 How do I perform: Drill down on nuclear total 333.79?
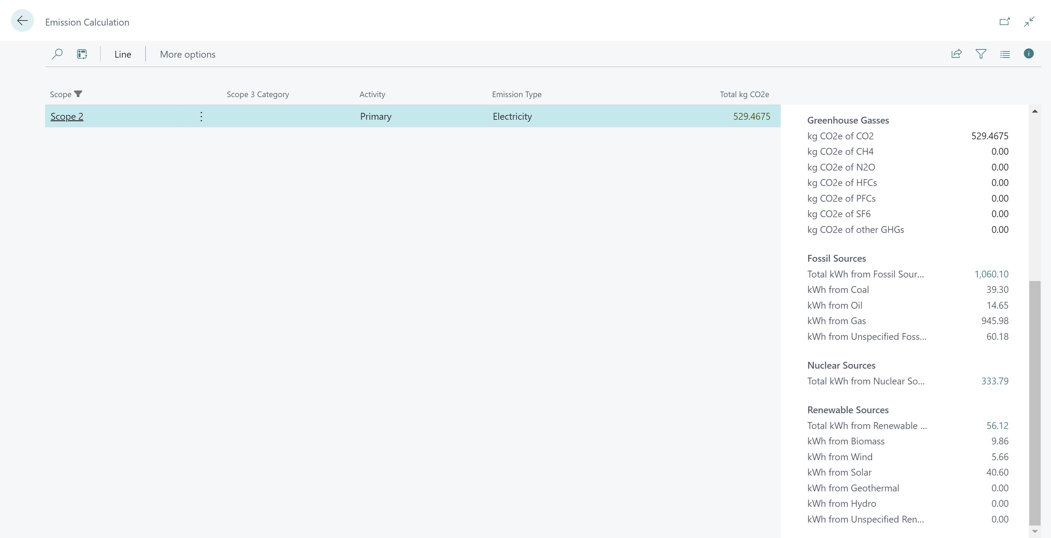click(x=995, y=381)
